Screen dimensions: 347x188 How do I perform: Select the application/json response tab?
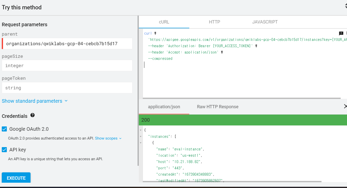pos(164,107)
